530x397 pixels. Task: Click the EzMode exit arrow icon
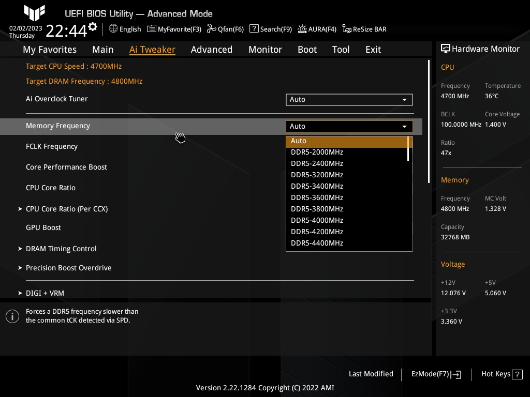(x=456, y=374)
